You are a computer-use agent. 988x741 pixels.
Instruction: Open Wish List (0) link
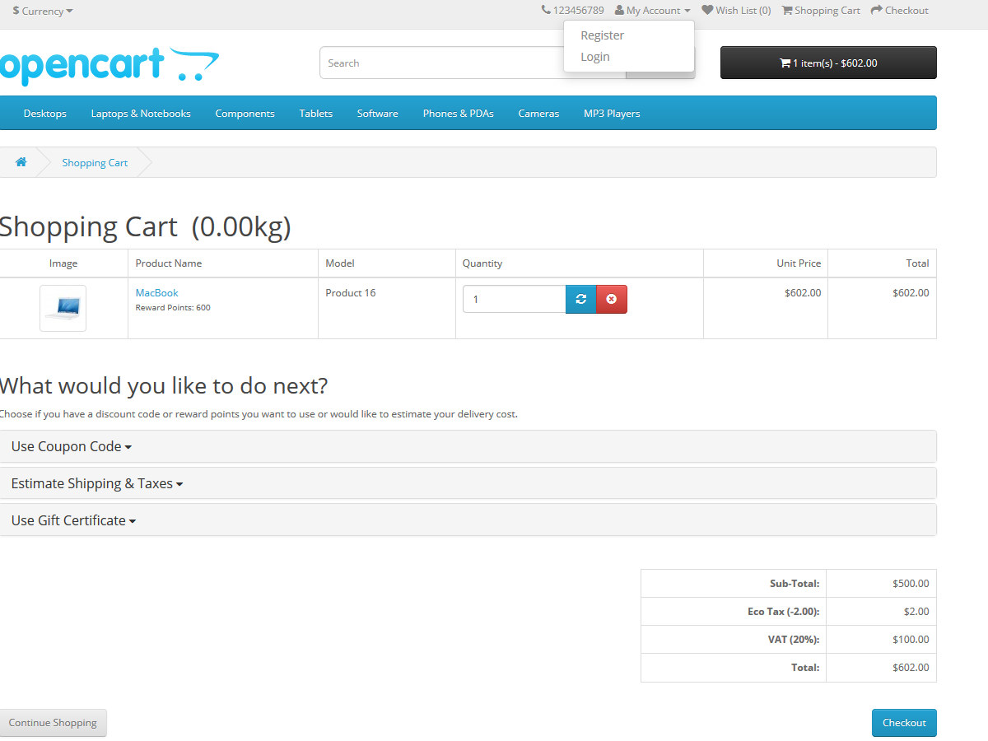pos(736,11)
